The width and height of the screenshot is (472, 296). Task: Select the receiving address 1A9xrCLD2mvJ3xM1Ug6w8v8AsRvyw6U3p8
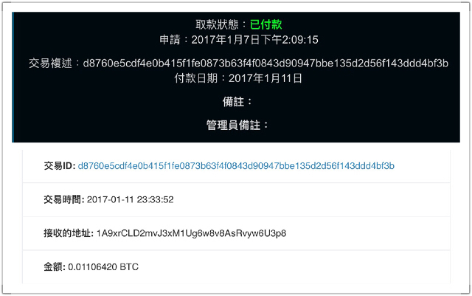191,233
